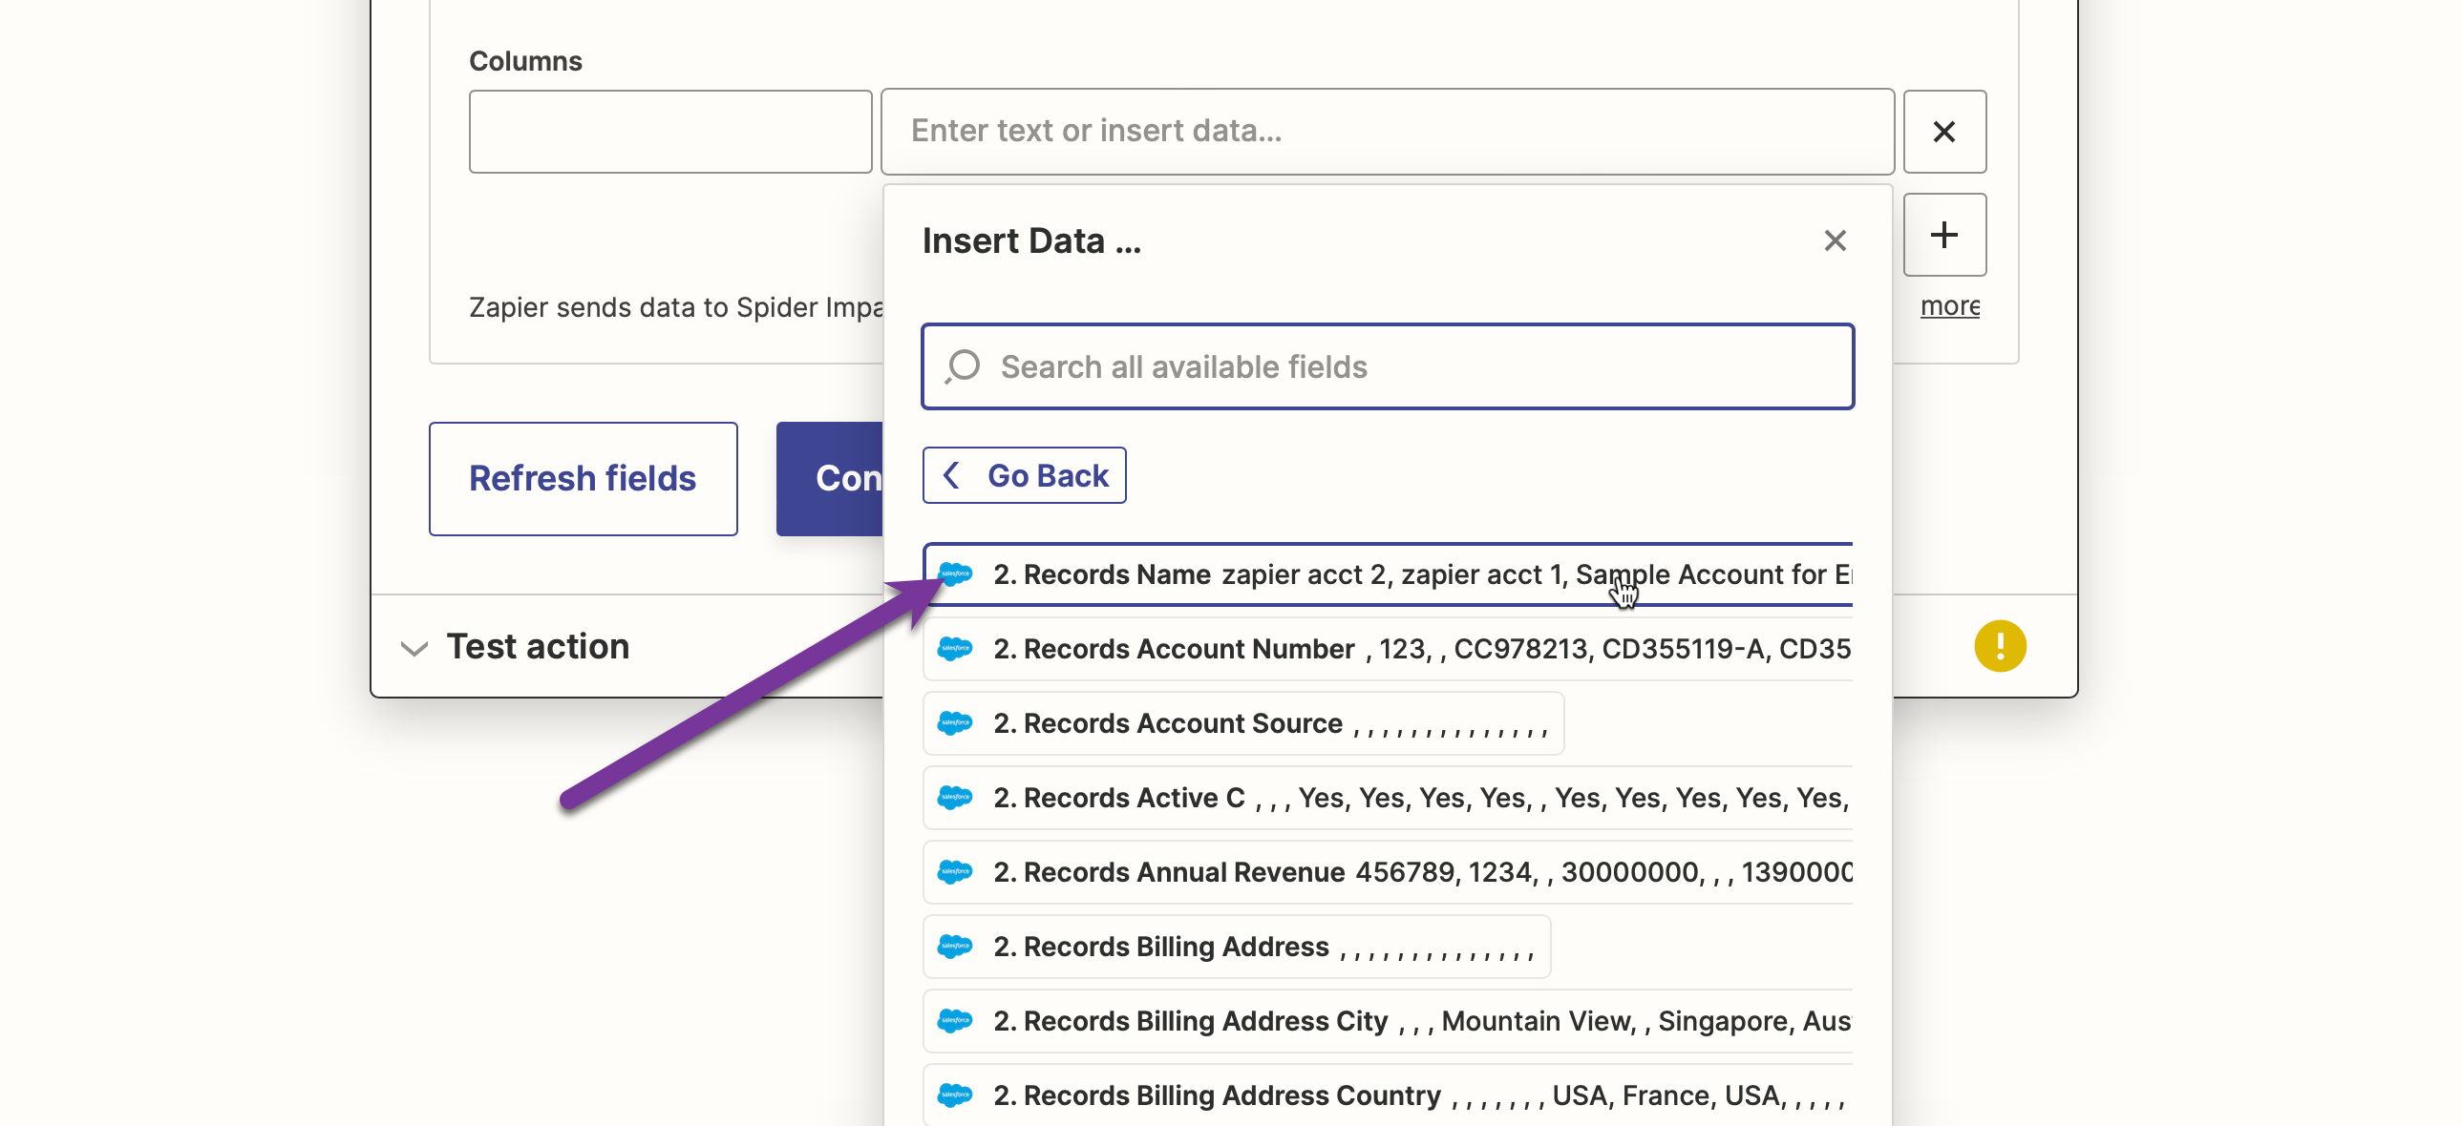Click Salesforce icon beside Billing Address City
This screenshot has height=1126, width=2462.
[955, 1021]
